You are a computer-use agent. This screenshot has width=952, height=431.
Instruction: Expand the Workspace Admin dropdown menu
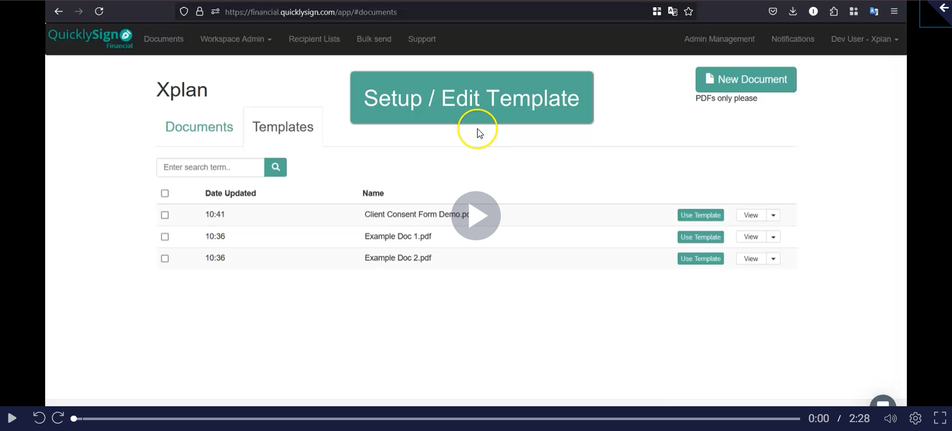coord(236,39)
